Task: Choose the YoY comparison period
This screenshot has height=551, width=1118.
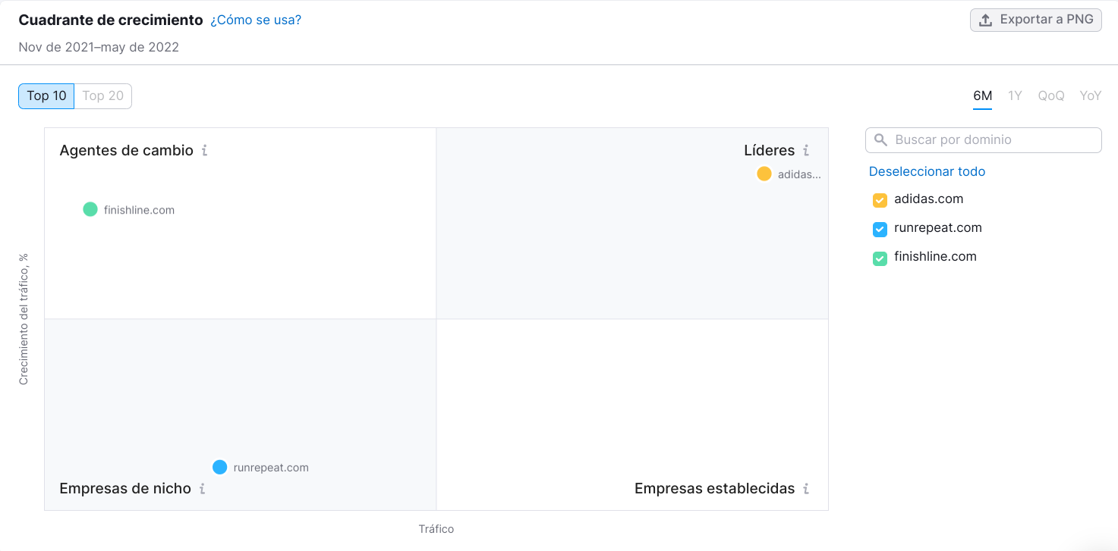Action: point(1090,96)
